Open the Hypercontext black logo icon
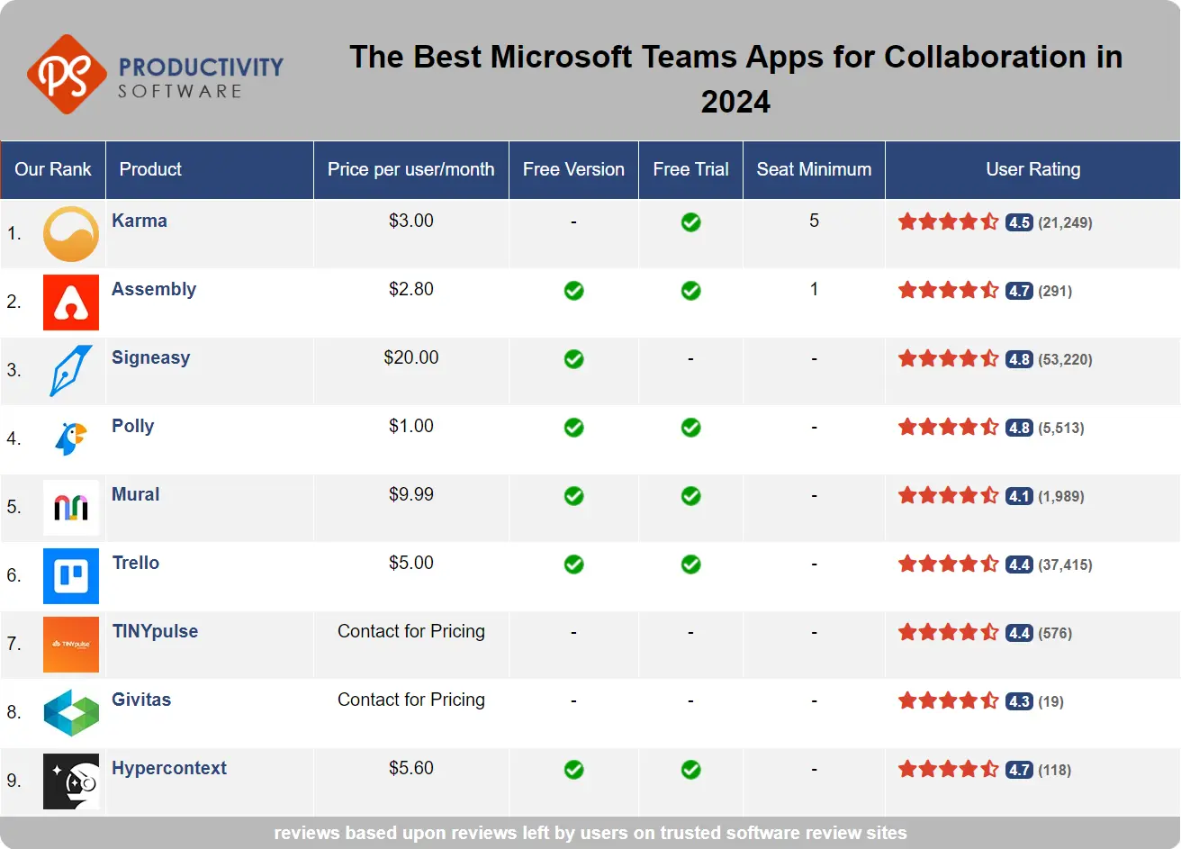Screen dimensions: 1181x849 pyautogui.click(x=71, y=781)
